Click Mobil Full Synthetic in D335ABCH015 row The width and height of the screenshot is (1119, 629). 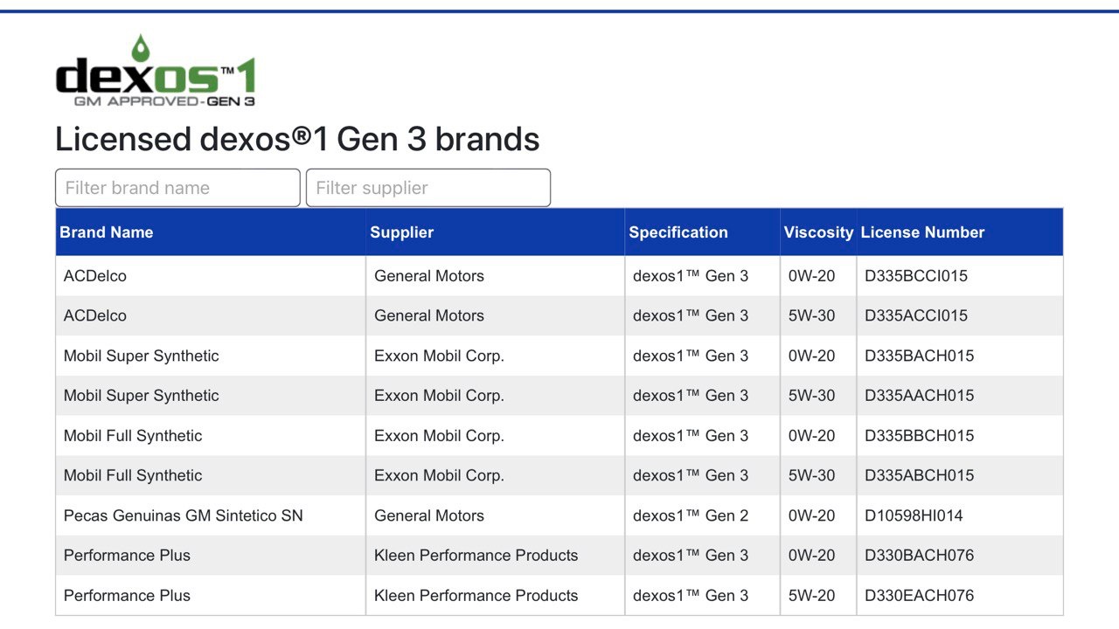(133, 476)
